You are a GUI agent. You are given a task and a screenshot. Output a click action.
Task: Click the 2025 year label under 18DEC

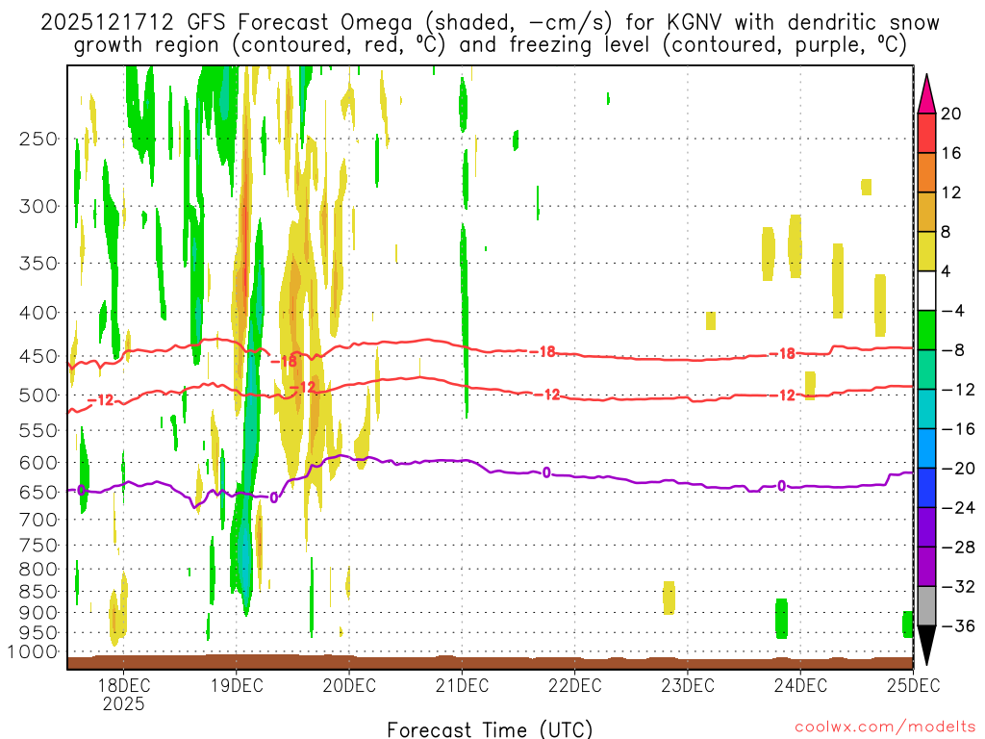coord(123,703)
